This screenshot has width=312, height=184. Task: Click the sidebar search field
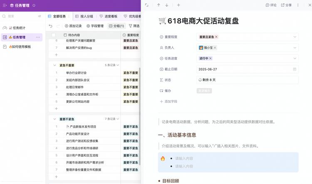[x=19, y=16]
